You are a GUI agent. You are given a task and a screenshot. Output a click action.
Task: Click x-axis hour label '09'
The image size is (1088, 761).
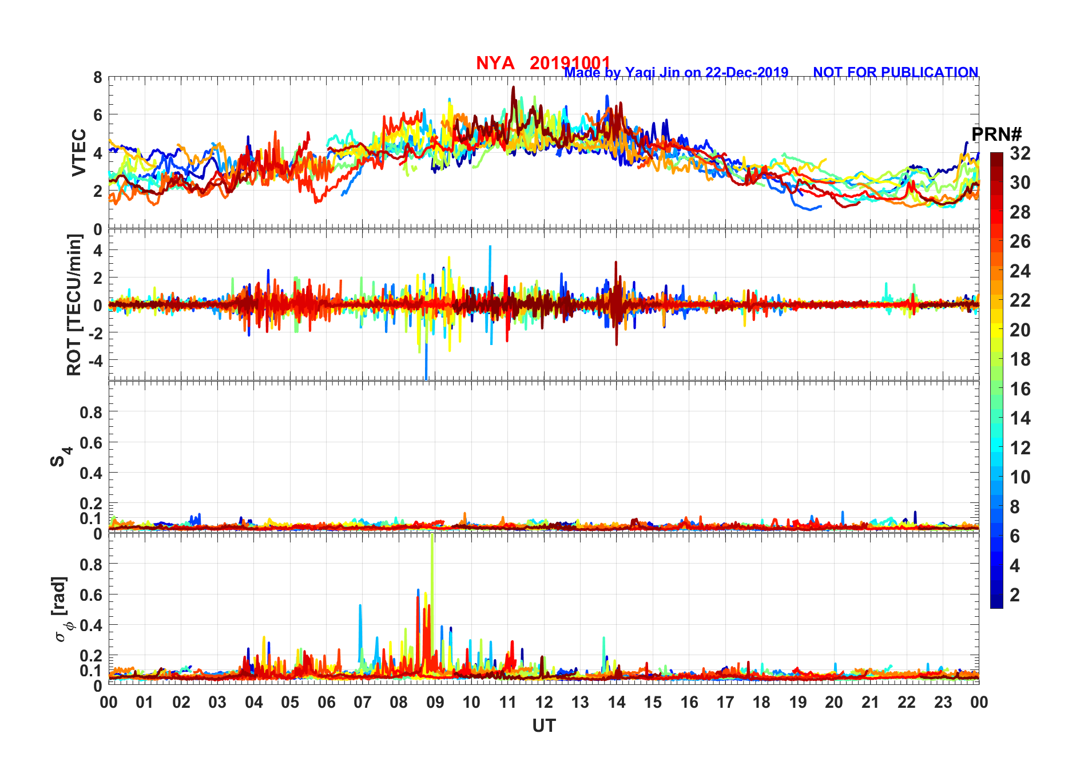pos(435,702)
